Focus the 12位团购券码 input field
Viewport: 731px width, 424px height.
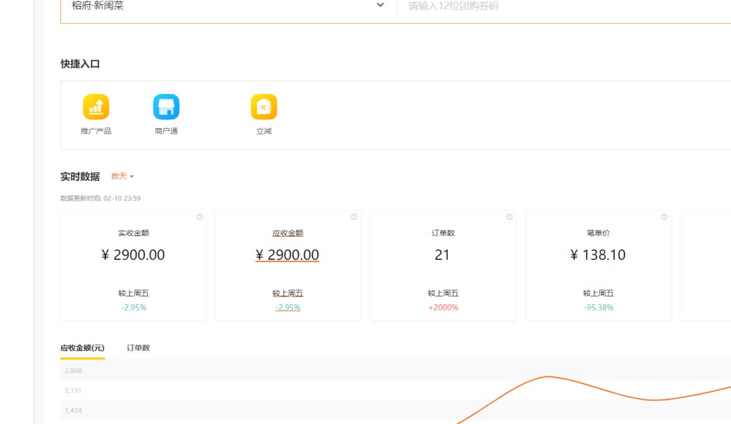tap(561, 6)
